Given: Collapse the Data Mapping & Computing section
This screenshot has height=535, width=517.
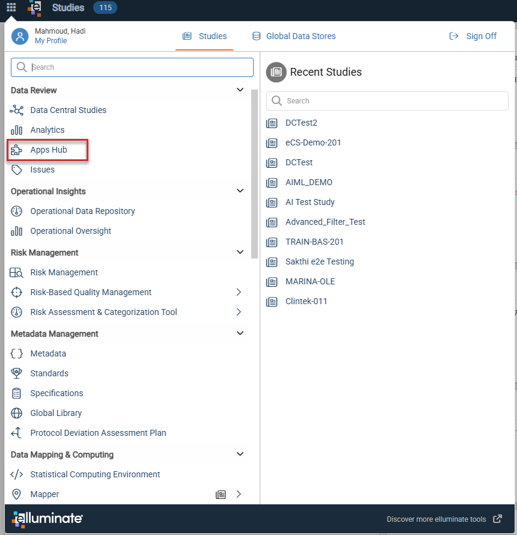Looking at the screenshot, I should (240, 454).
